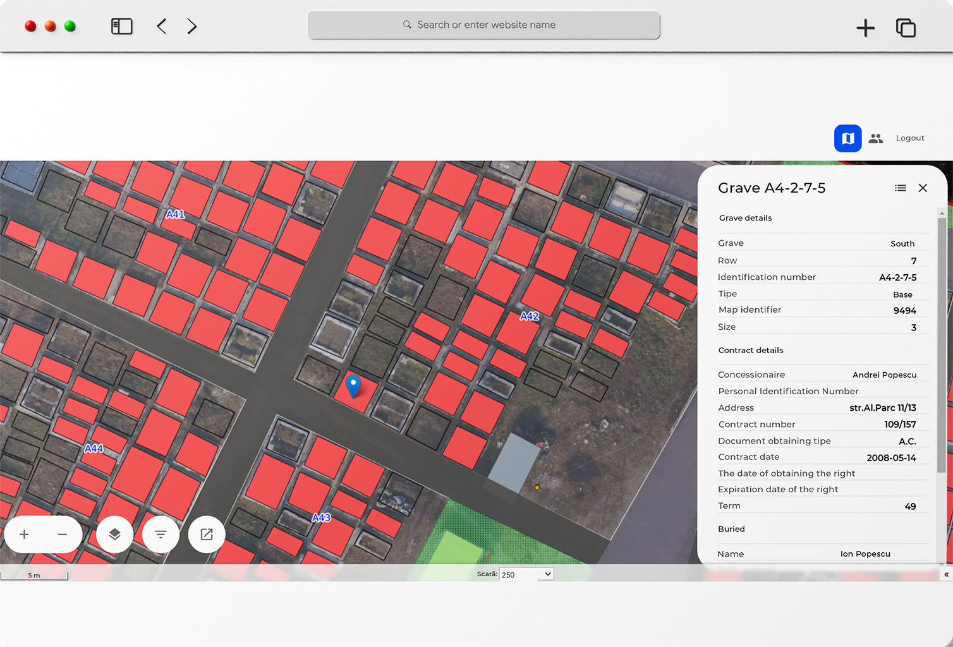This screenshot has height=647, width=953.
Task: Collapse panel with double chevron at bottom right
Action: tap(946, 575)
